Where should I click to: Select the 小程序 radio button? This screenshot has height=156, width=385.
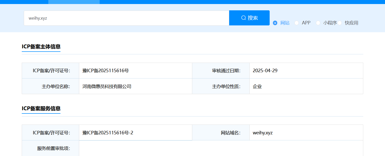pos(318,23)
